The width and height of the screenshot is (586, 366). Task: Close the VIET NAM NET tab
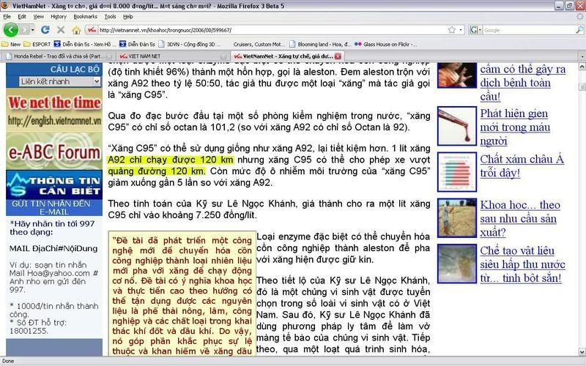(223, 56)
